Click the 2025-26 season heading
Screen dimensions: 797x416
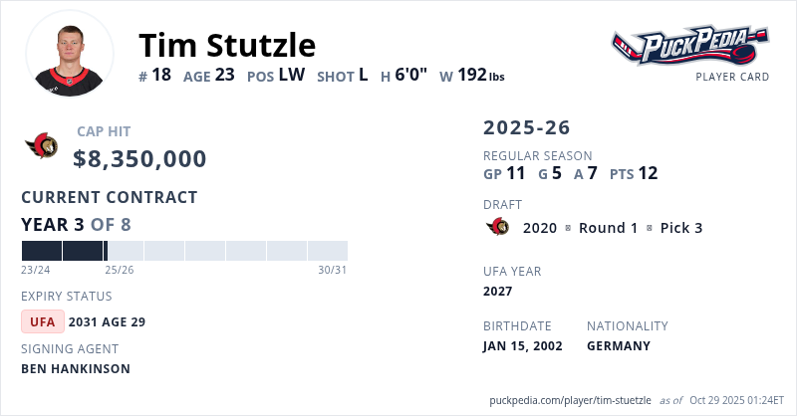coord(527,128)
